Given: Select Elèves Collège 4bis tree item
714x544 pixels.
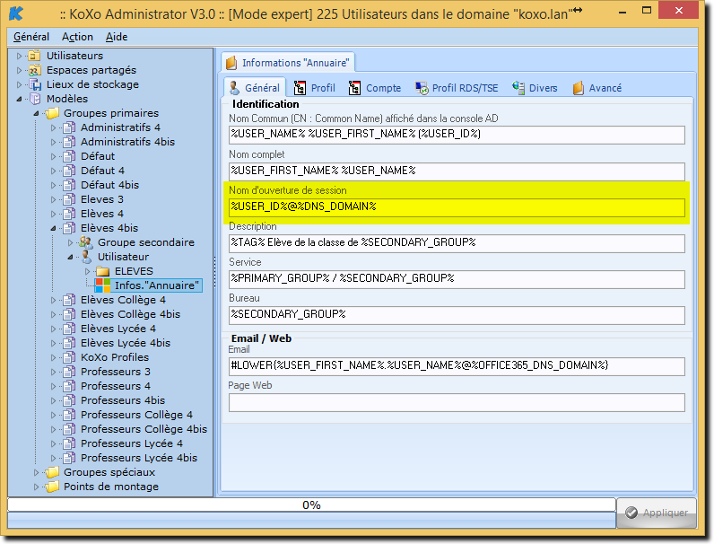Looking at the screenshot, I should click(x=130, y=314).
